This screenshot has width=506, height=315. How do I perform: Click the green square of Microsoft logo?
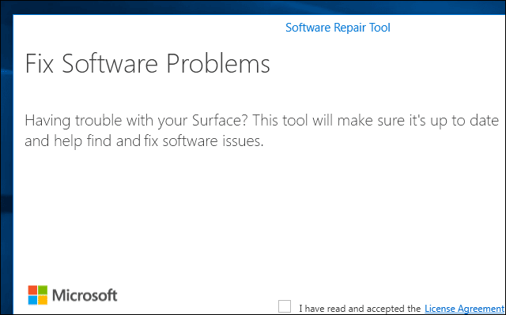pos(43,290)
